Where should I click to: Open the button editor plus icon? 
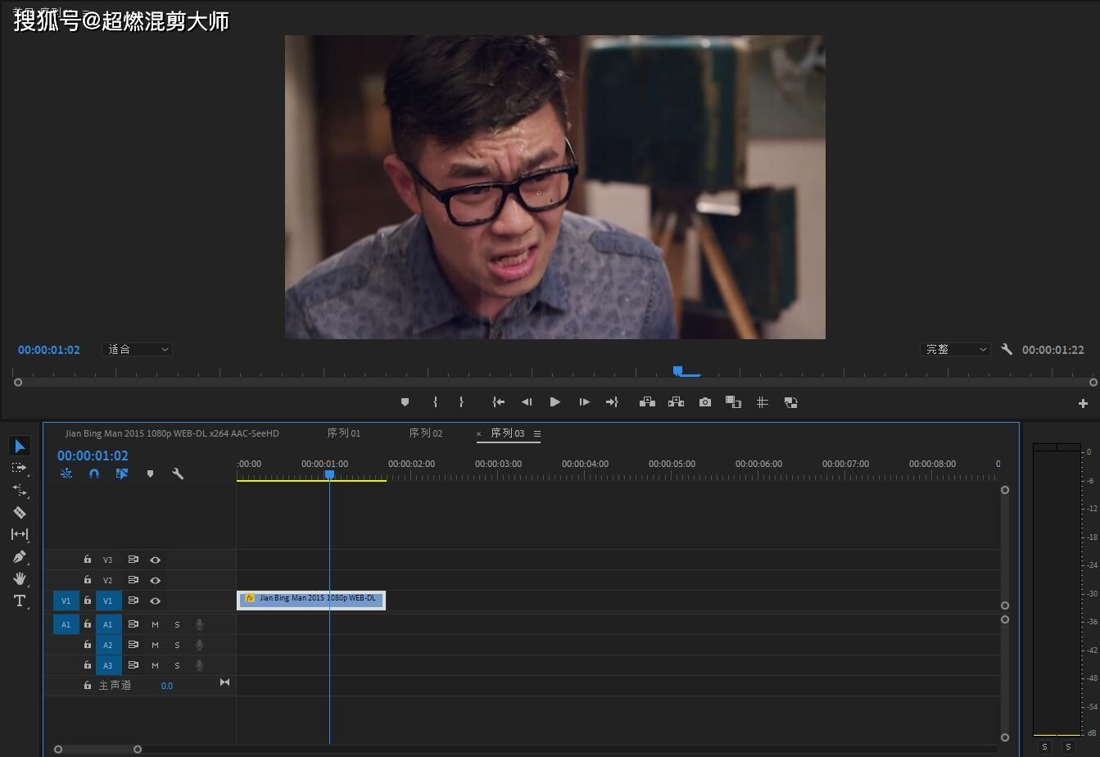(x=1083, y=403)
